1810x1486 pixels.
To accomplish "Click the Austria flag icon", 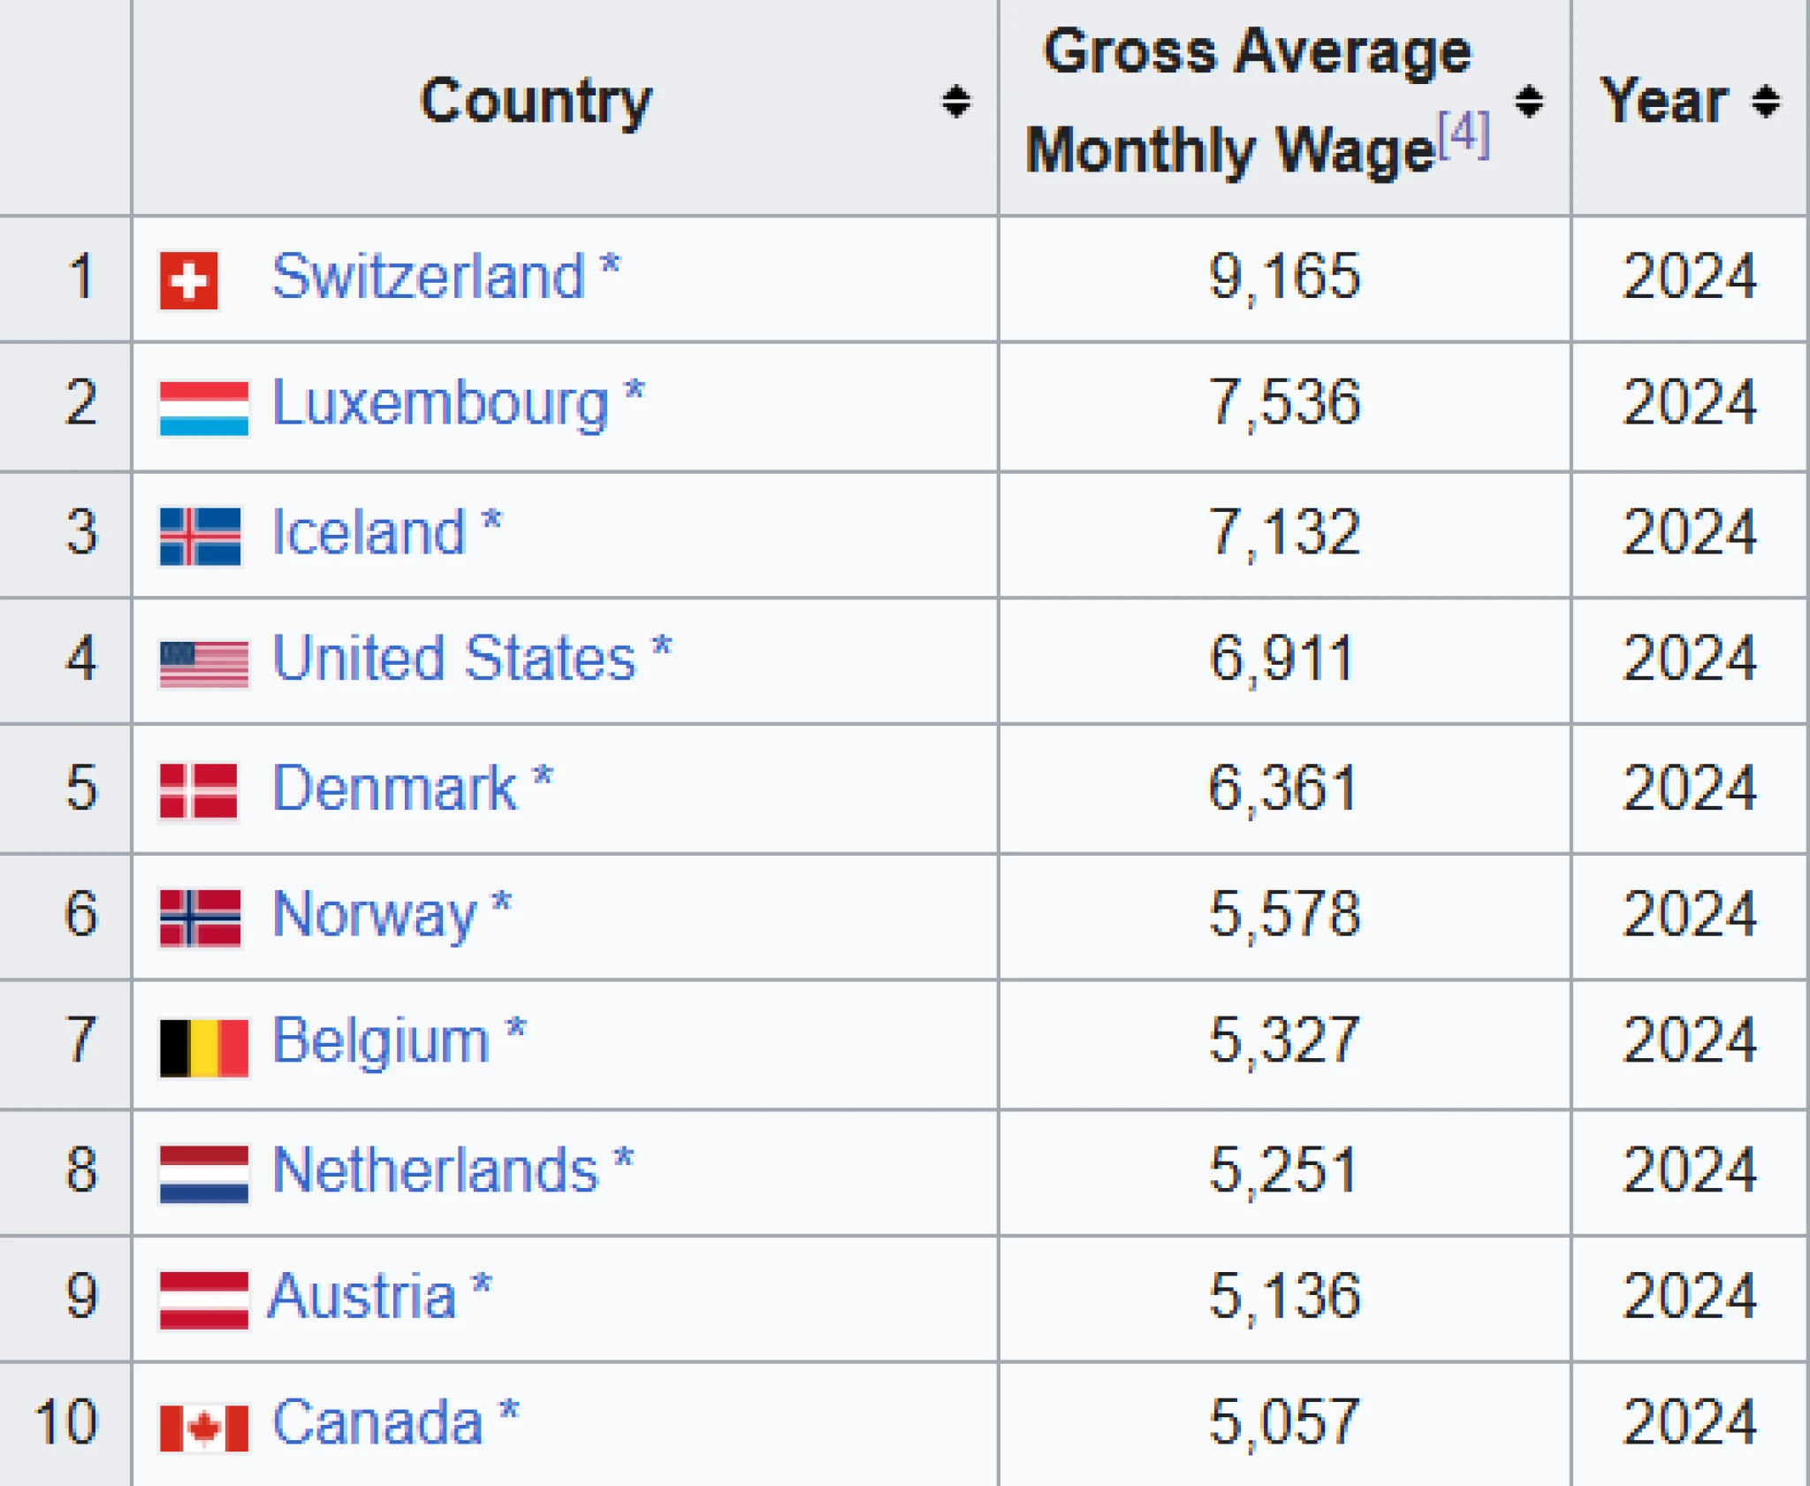I will click(x=204, y=1300).
